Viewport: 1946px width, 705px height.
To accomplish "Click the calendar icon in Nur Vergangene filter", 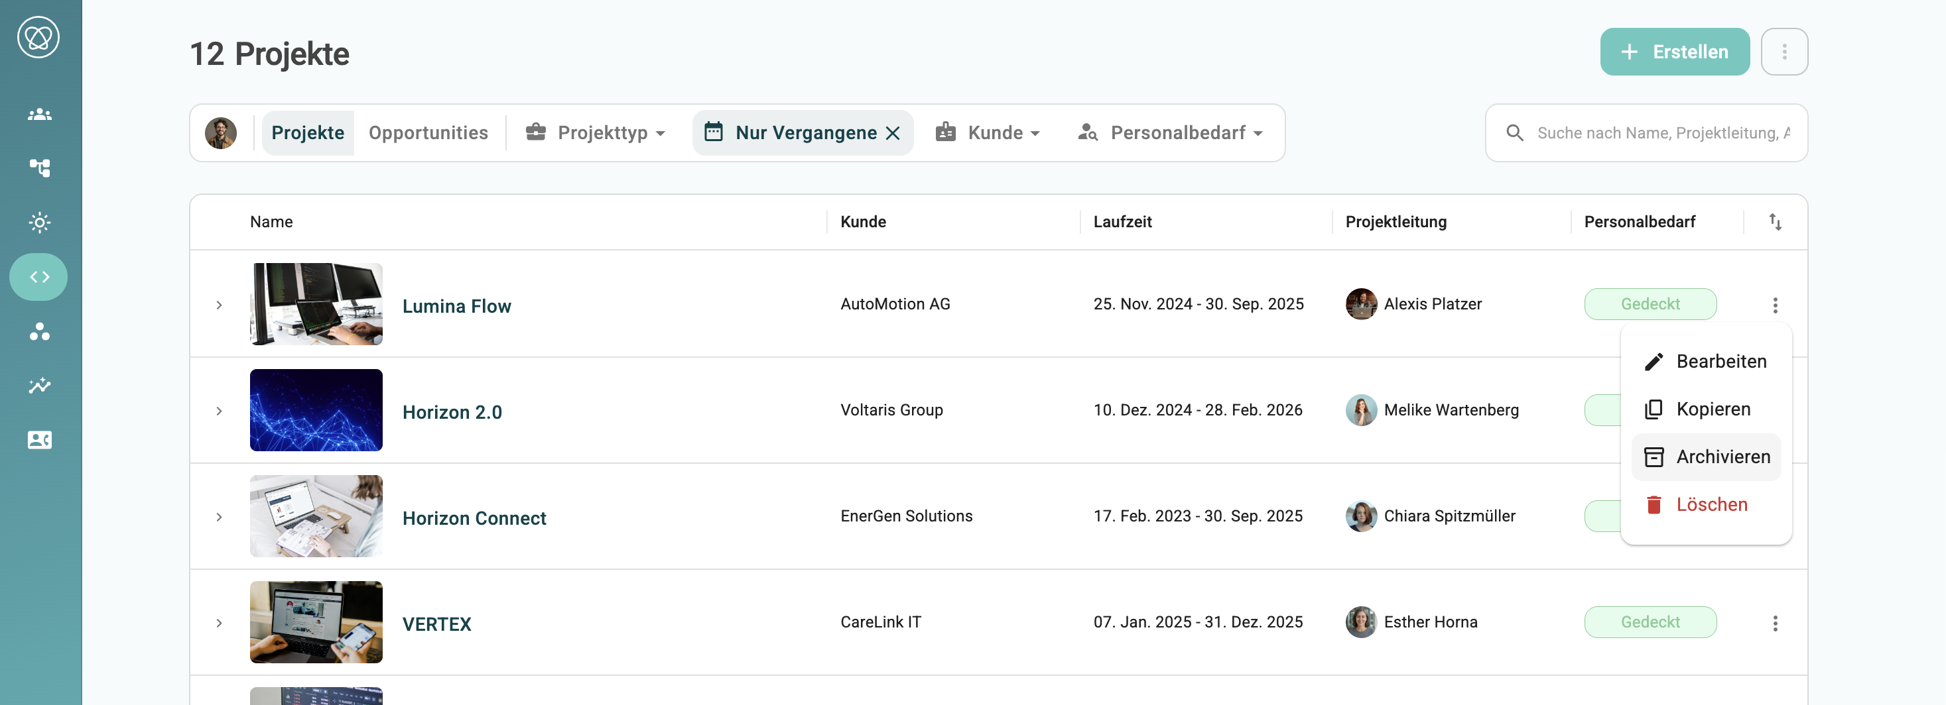I will (713, 132).
